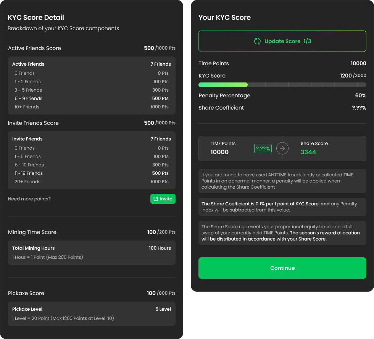
Task: Click the Active Friends Score section heading
Action: coord(34,48)
